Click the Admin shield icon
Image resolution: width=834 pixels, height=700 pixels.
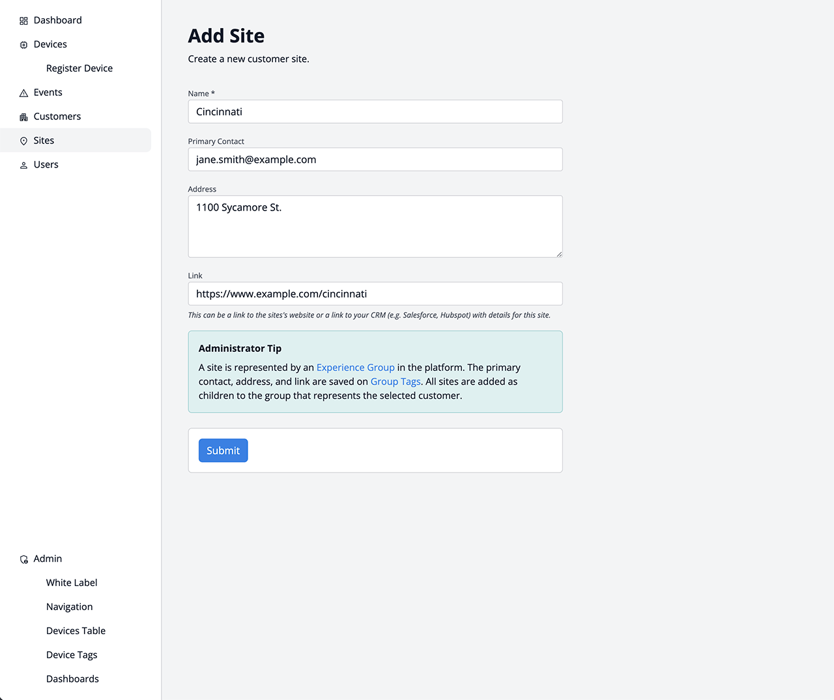click(23, 559)
